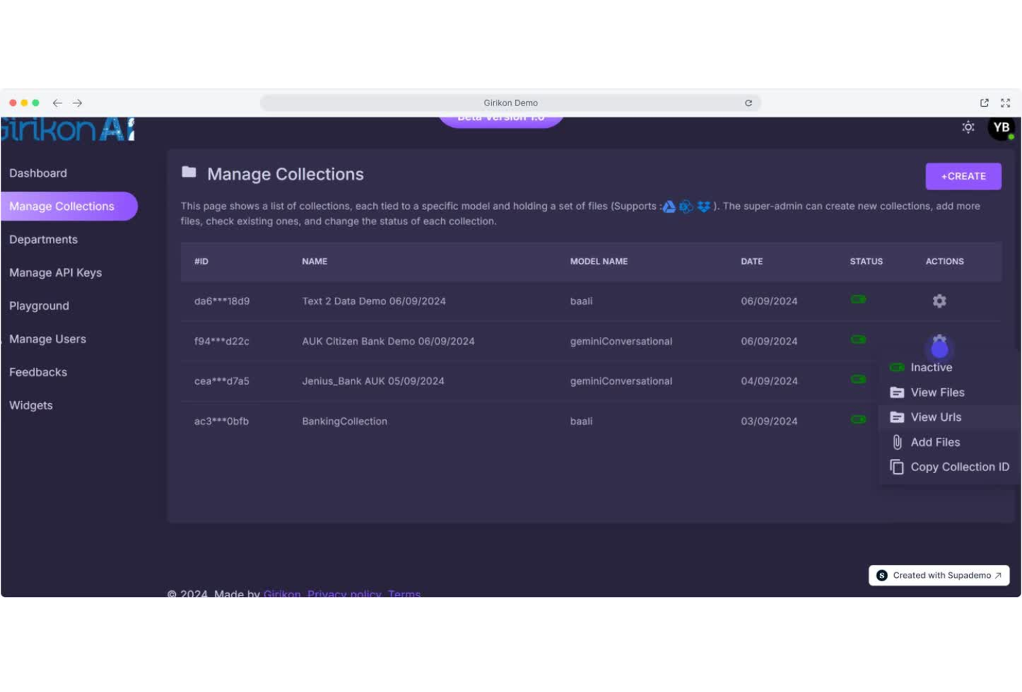Click the SharePoint support icon between Drive and Dropbox
The height and width of the screenshot is (692, 1022).
point(686,206)
